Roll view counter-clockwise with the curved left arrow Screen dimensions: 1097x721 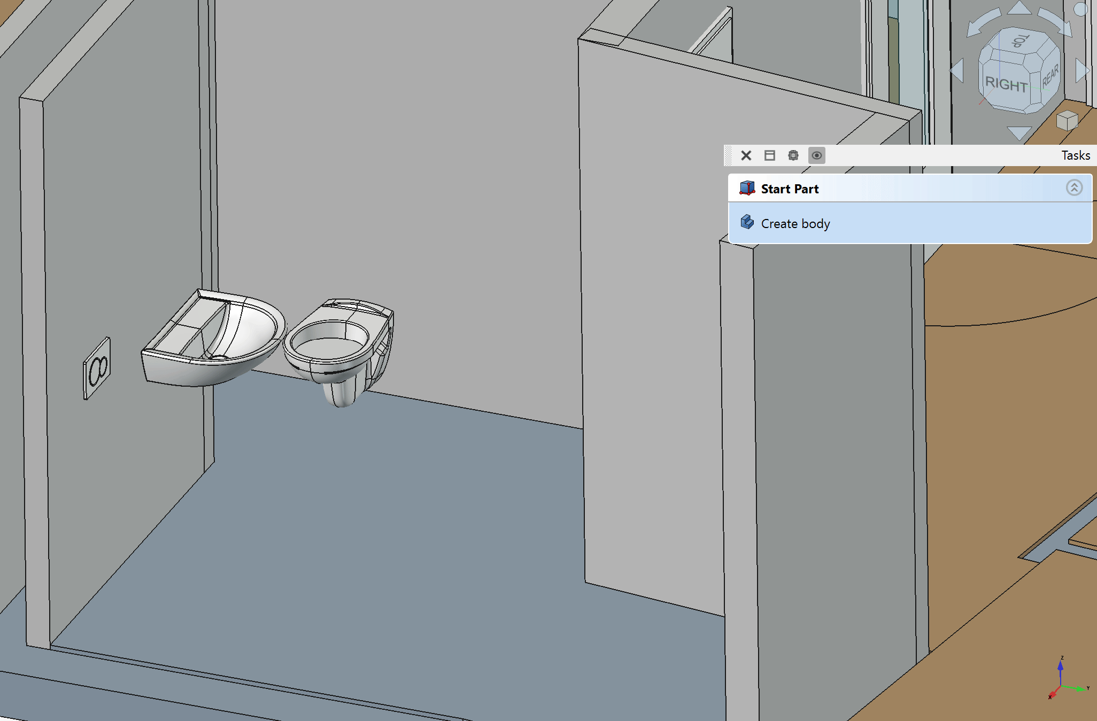click(982, 21)
